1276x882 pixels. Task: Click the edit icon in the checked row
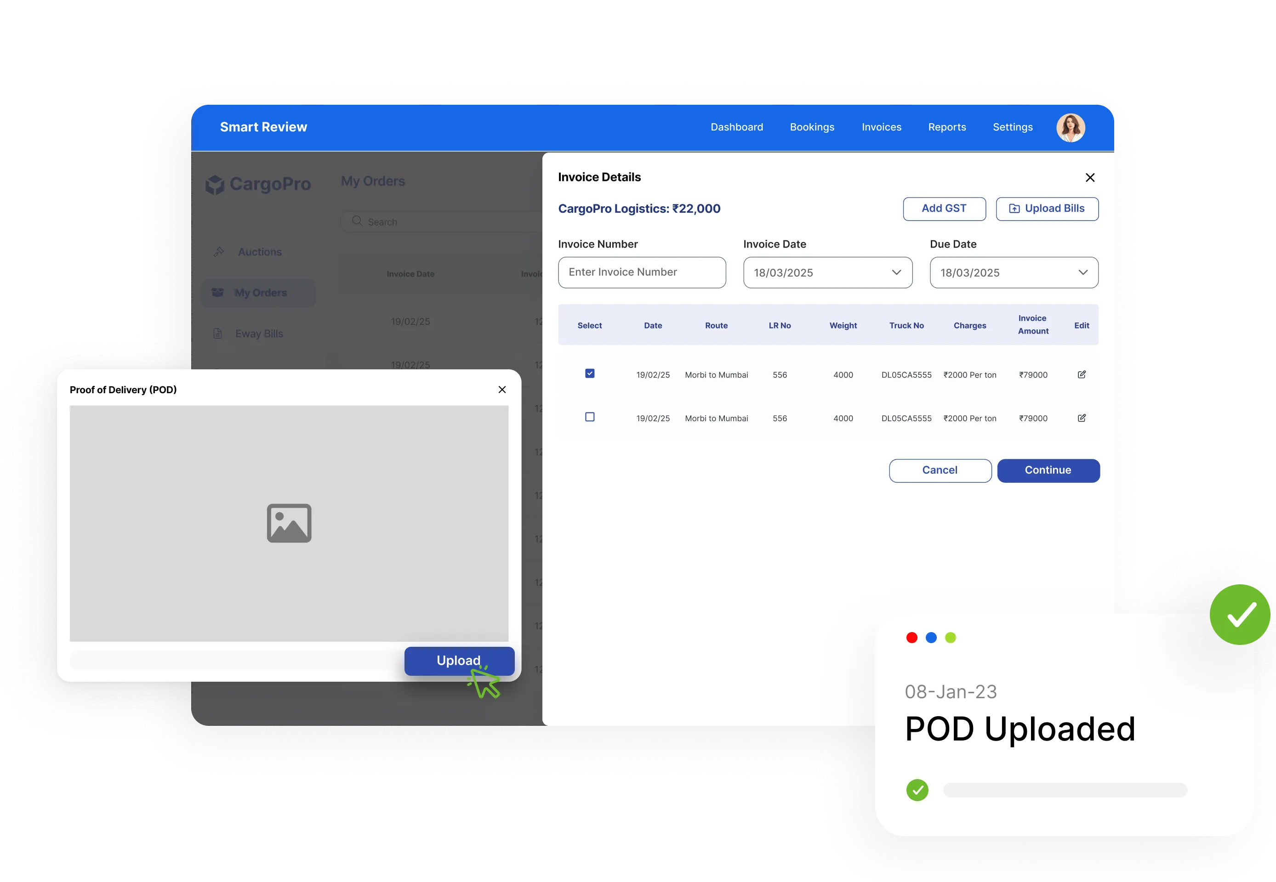(x=1082, y=375)
